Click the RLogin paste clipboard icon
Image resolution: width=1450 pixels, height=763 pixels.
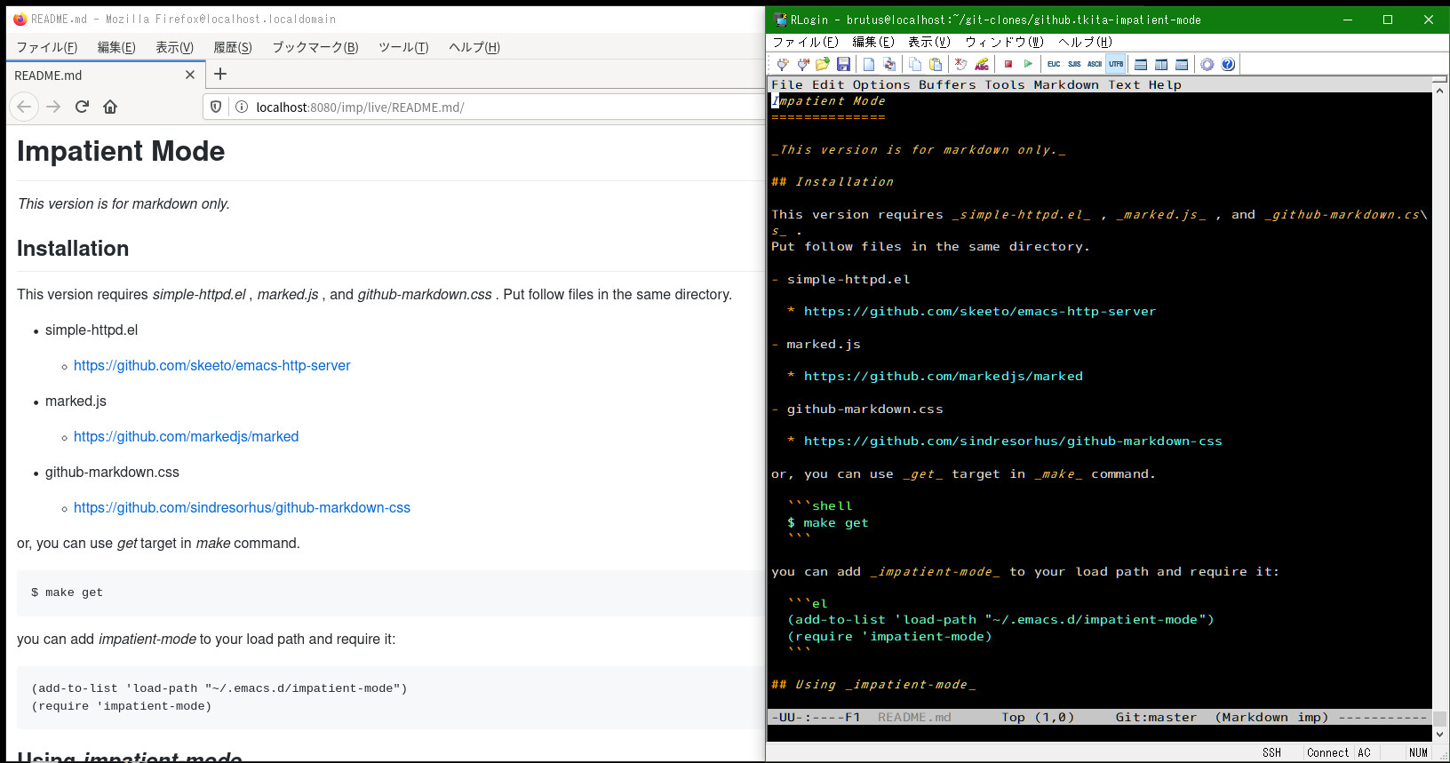(x=936, y=64)
